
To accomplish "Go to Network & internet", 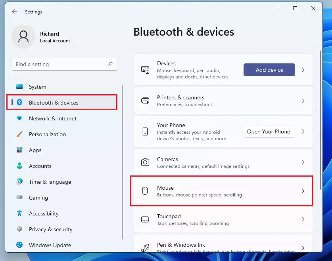I will (x=63, y=118).
